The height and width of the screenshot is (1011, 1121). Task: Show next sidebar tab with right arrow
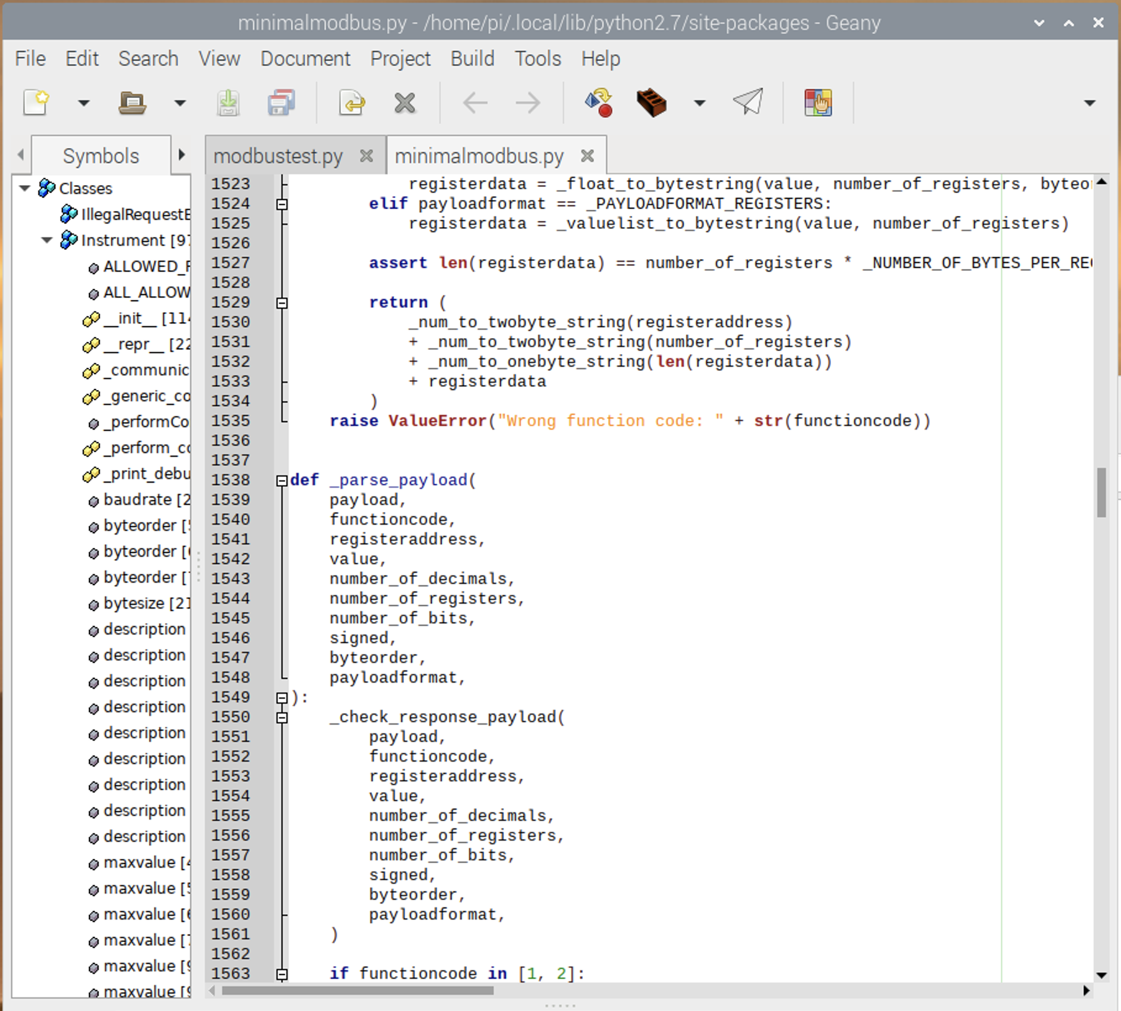(x=181, y=154)
